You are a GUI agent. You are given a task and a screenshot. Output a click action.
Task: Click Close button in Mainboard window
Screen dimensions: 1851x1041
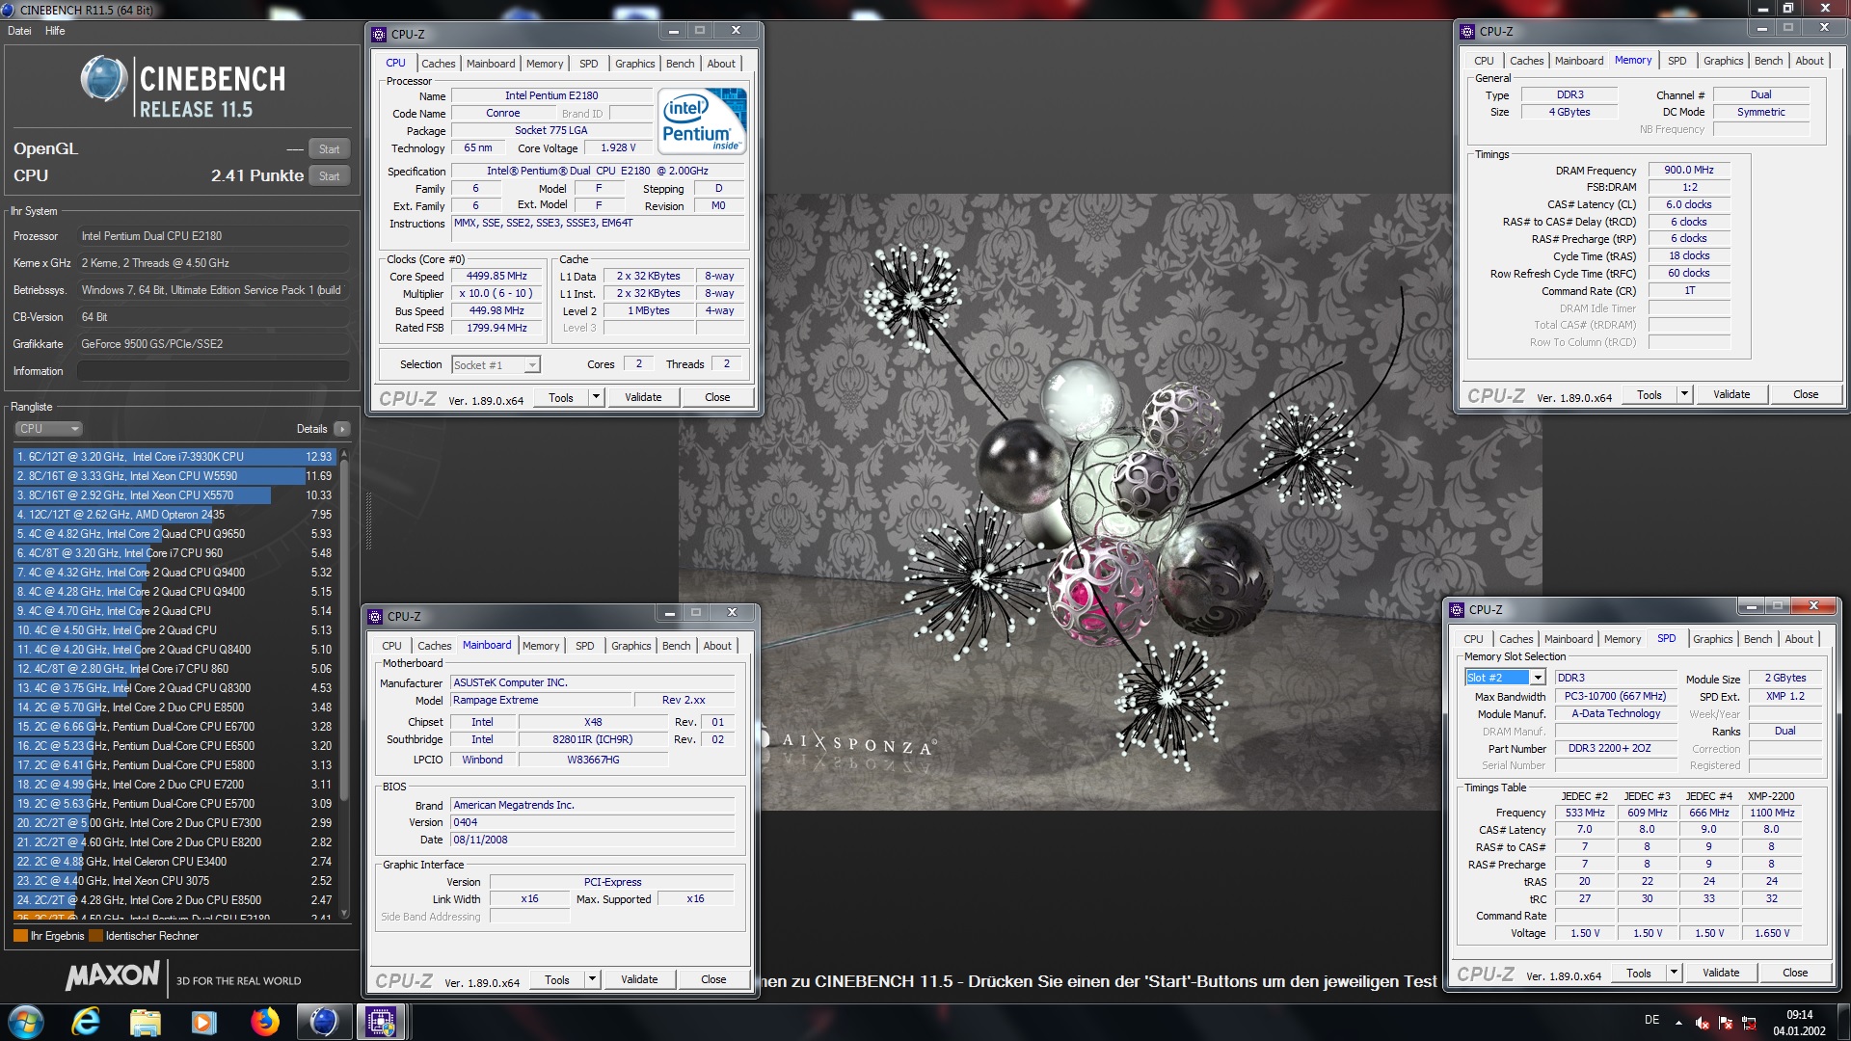[x=713, y=979]
